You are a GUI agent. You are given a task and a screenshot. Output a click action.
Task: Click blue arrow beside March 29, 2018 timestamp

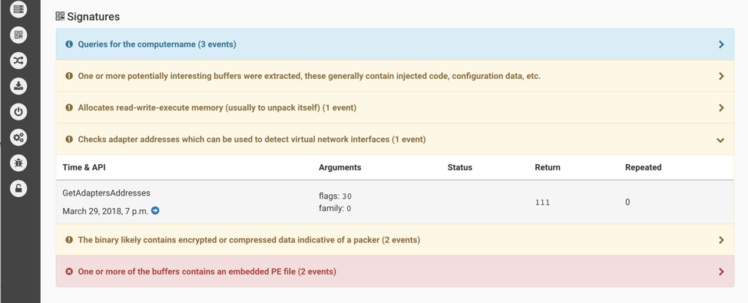(x=155, y=211)
